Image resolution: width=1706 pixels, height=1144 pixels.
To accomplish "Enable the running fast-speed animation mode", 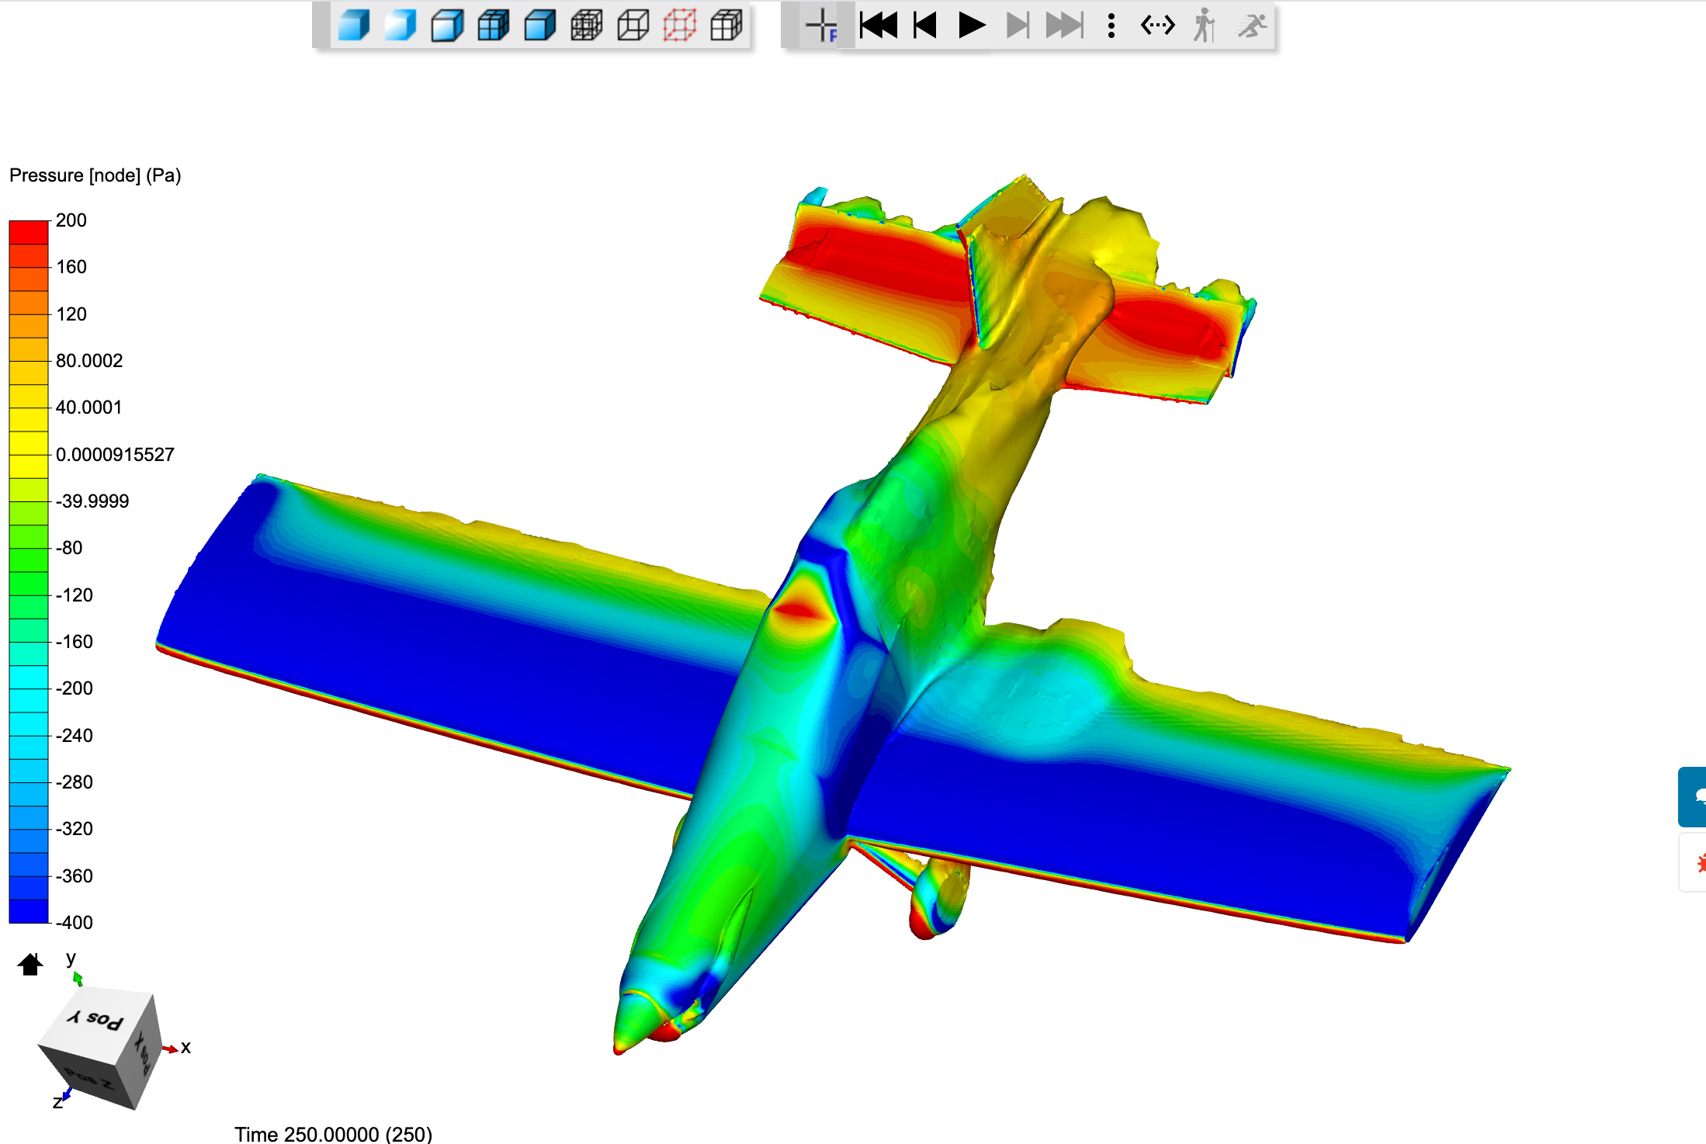I will [x=1251, y=26].
